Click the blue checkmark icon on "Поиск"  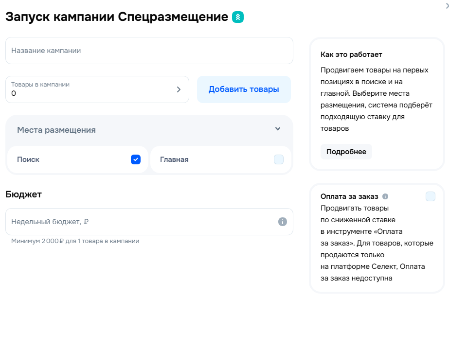135,159
